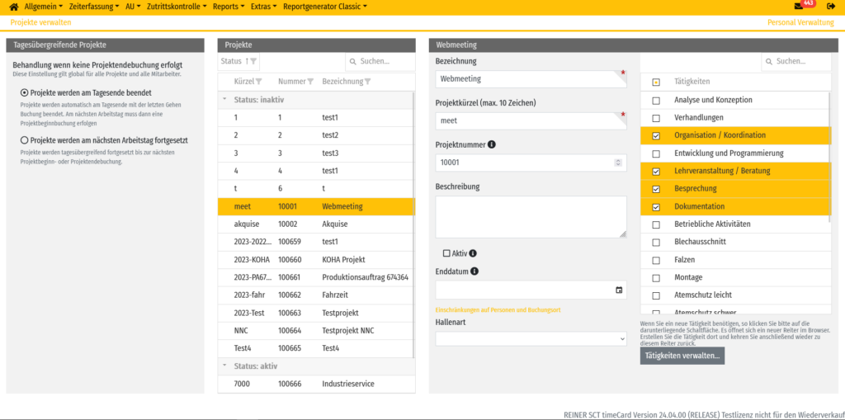Click the Tätigkeiten verwalten button
This screenshot has height=420, width=845.
682,356
